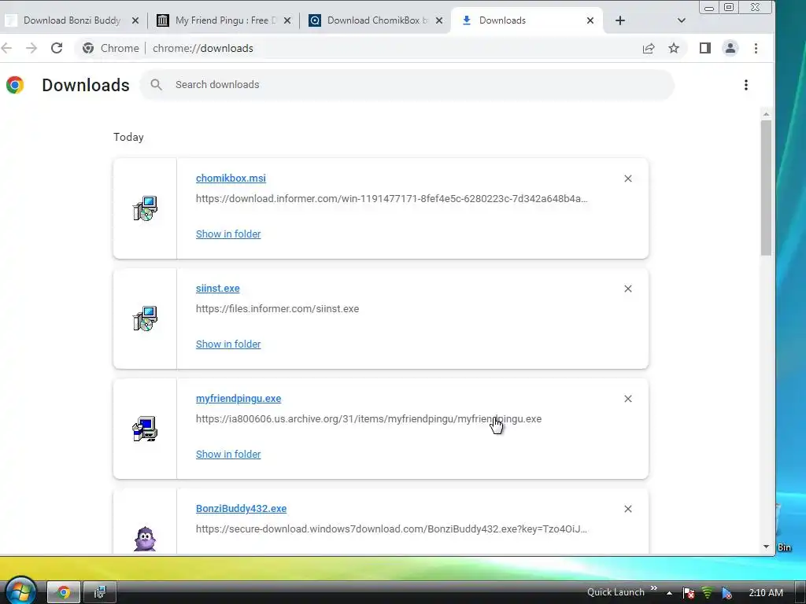
Task: Expand the tab search dropdown chevron
Action: point(682,20)
